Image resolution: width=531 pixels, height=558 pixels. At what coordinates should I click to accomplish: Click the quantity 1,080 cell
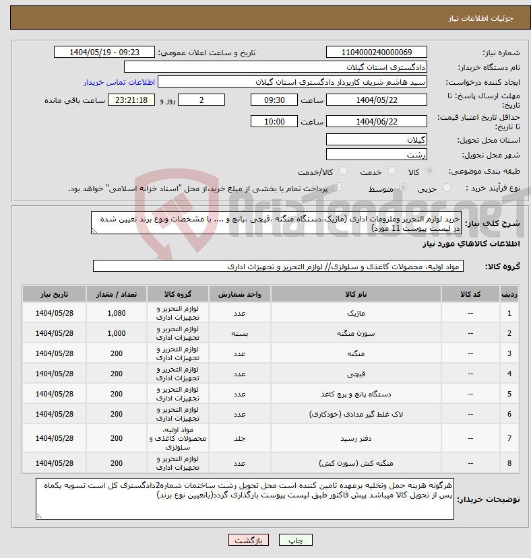[x=117, y=313]
